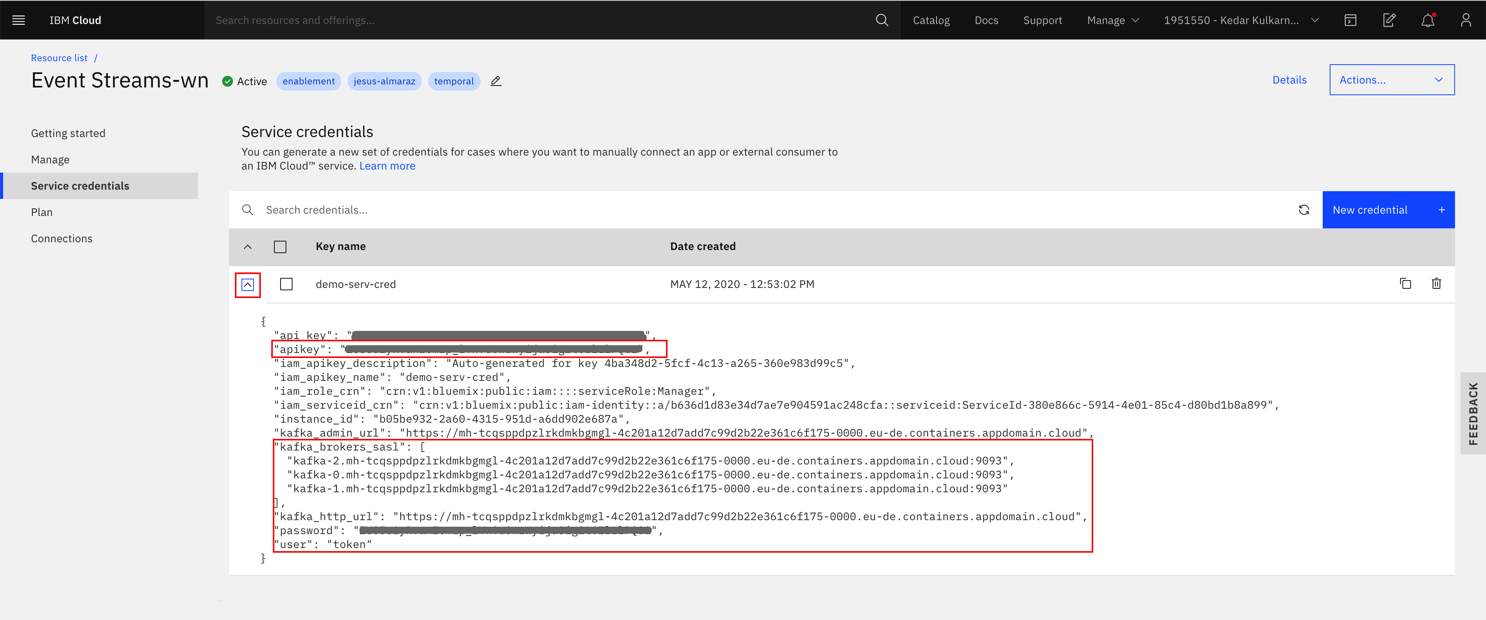The image size is (1486, 620).
Task: Click the iam_serviceid_crn line
Action: (776, 406)
